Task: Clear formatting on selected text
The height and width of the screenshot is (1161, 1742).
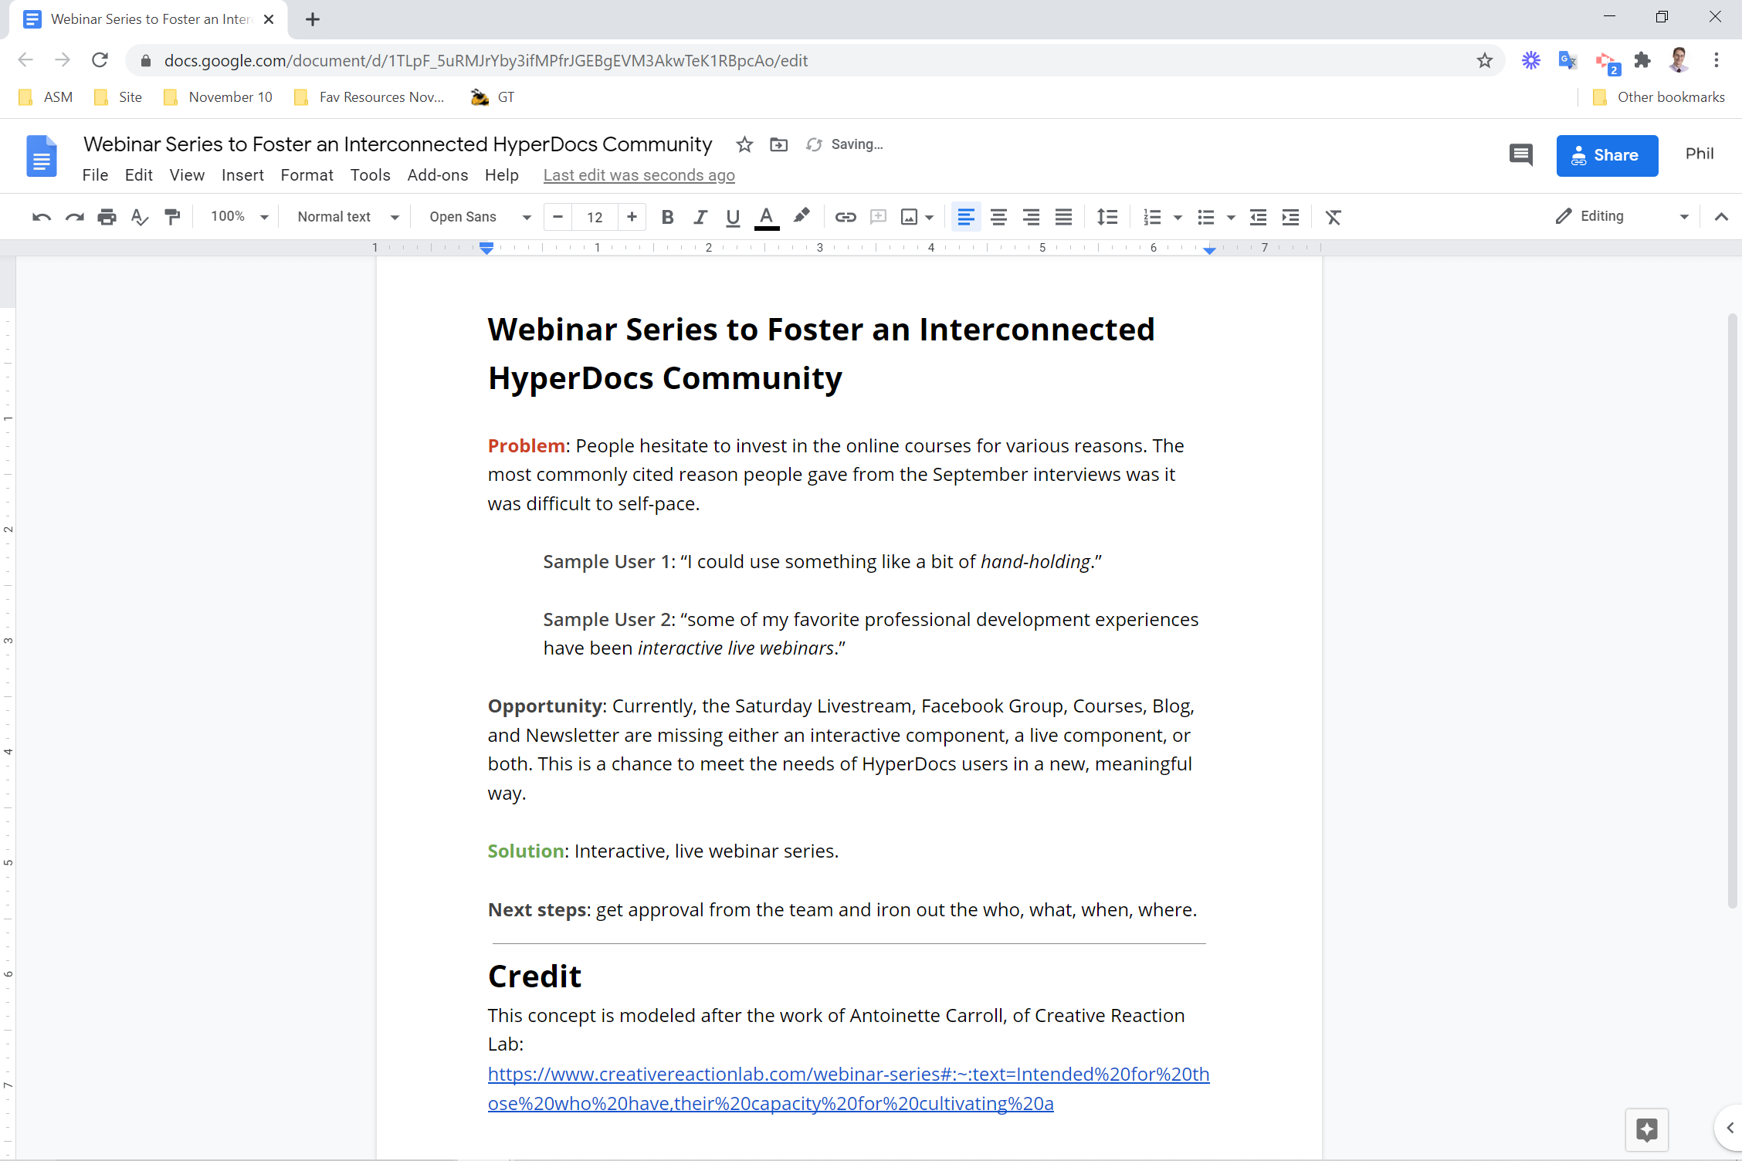Action: click(x=1334, y=217)
